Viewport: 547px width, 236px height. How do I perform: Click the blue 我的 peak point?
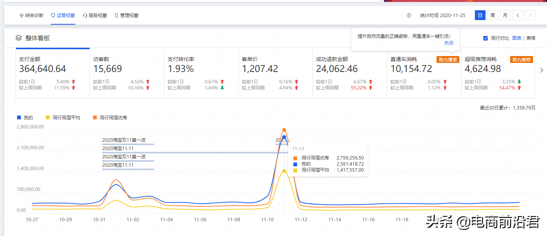(x=284, y=137)
